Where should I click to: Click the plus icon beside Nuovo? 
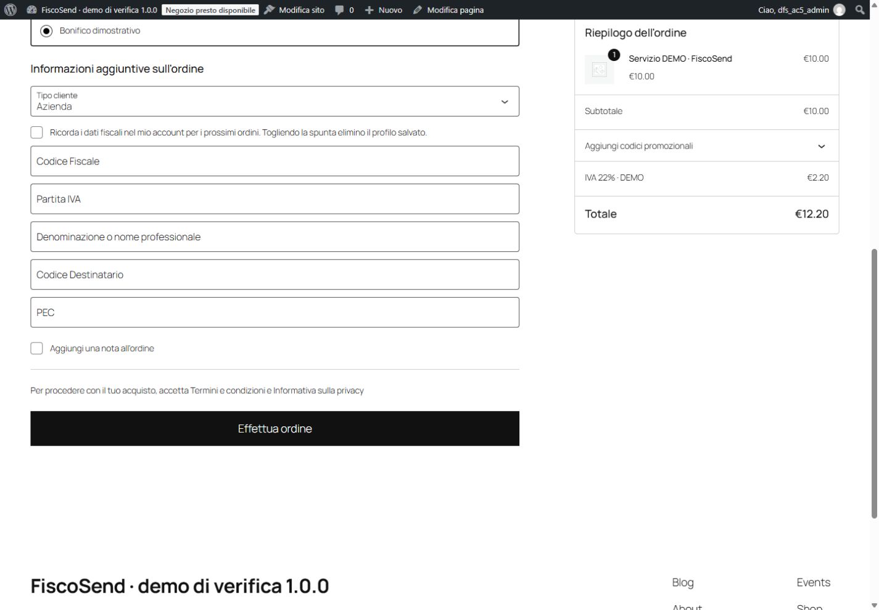369,10
